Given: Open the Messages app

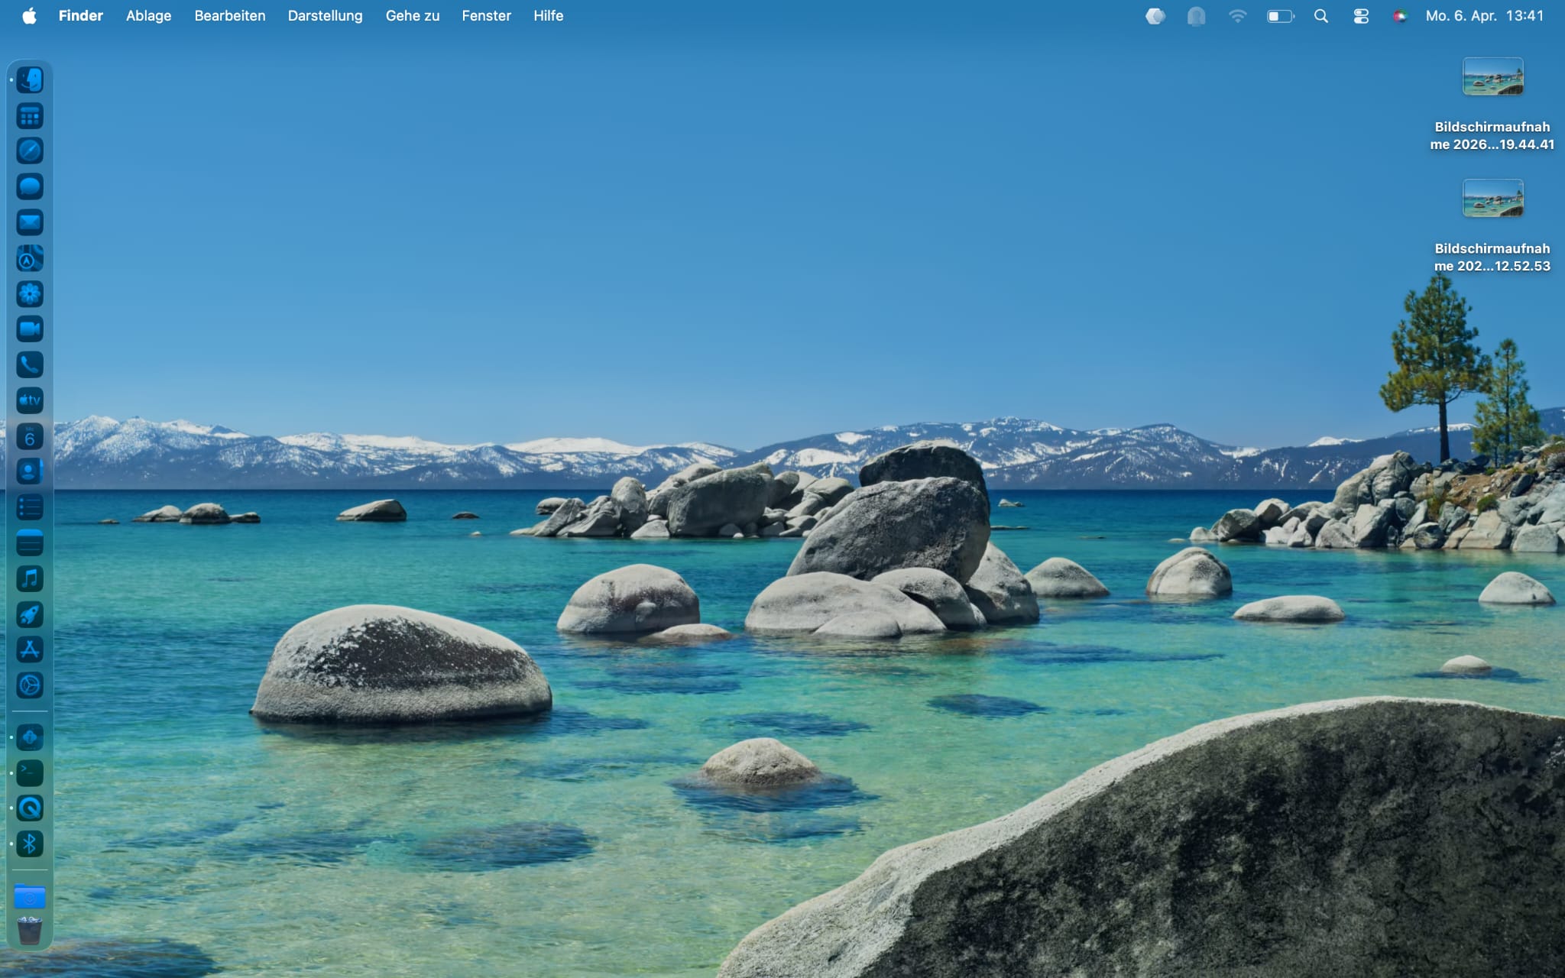Looking at the screenshot, I should (29, 187).
